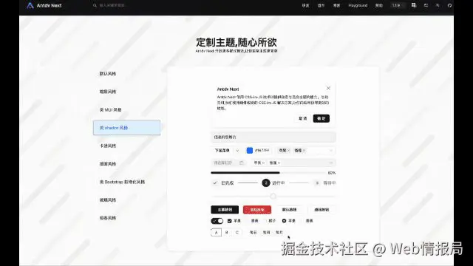Click the header icon just left of GitHub
473x266 pixels.
point(438,5)
